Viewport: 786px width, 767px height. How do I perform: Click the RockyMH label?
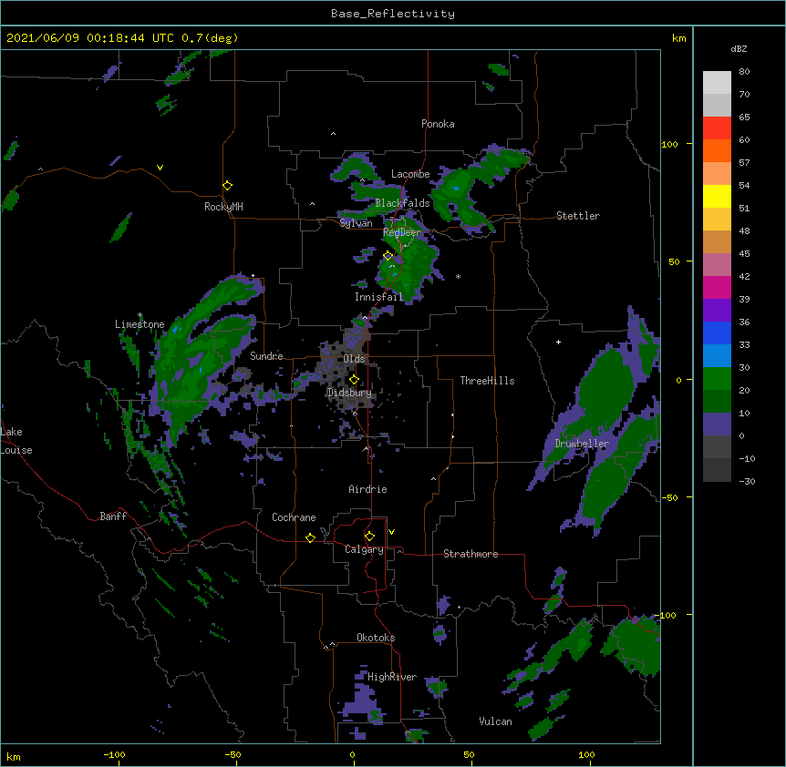[x=223, y=207]
